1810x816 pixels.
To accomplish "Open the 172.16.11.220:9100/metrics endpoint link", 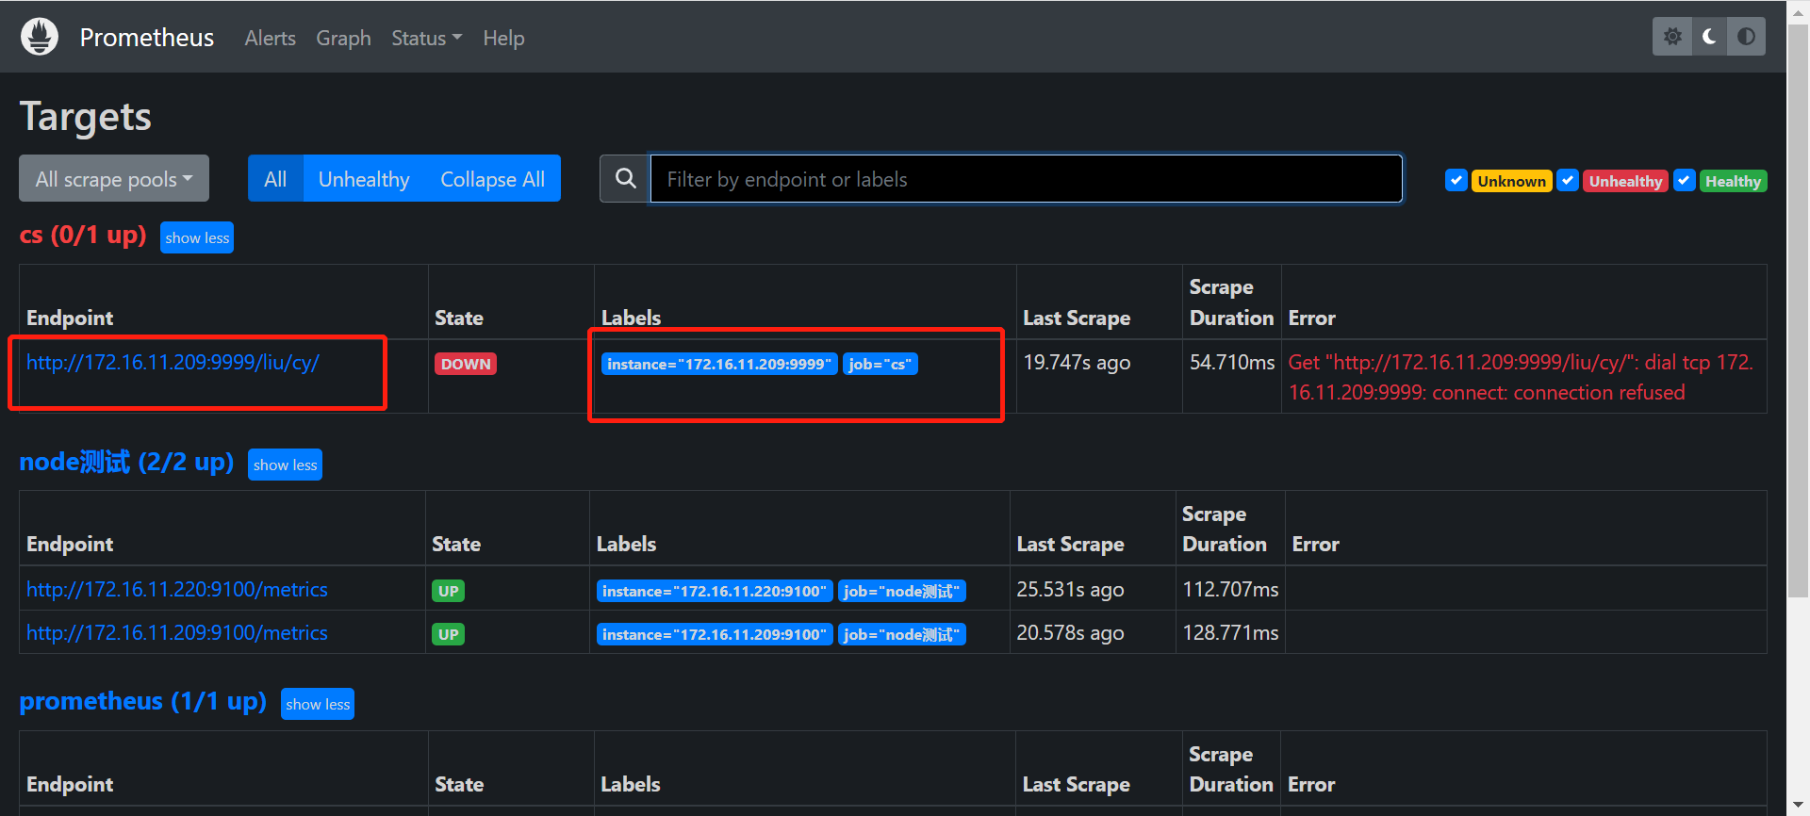I will (177, 589).
